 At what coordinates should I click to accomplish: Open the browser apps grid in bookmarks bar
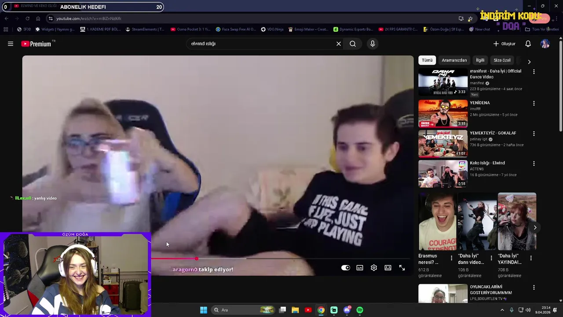pyautogui.click(x=6, y=29)
